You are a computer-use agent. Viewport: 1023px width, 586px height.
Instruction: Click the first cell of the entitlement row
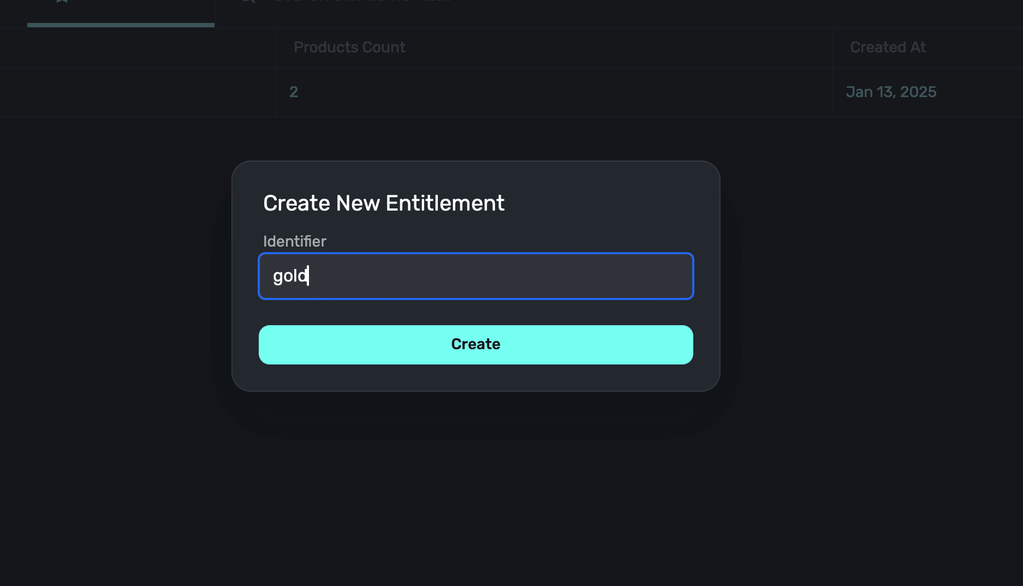pyautogui.click(x=136, y=92)
